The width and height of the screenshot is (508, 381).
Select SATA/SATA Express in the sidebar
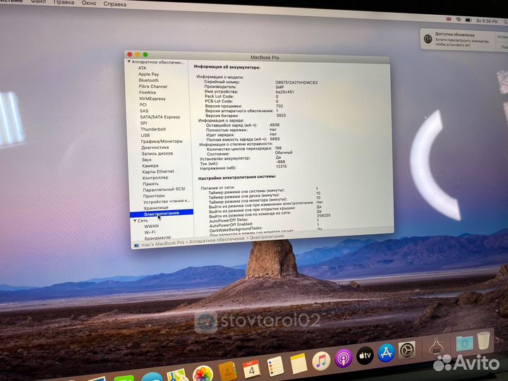(159, 117)
